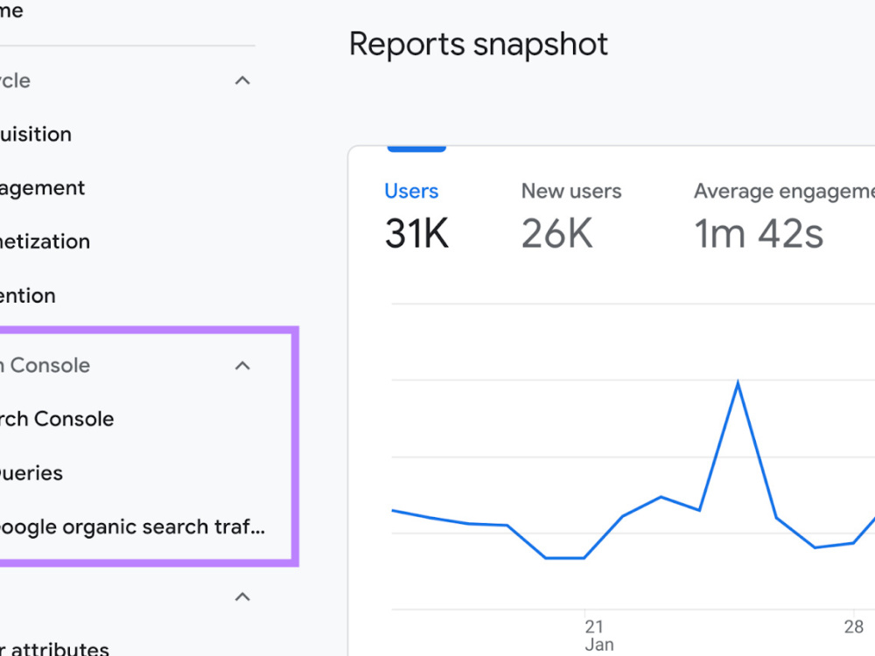
Task: Collapse the Search Console section chevron
Action: pyautogui.click(x=242, y=366)
